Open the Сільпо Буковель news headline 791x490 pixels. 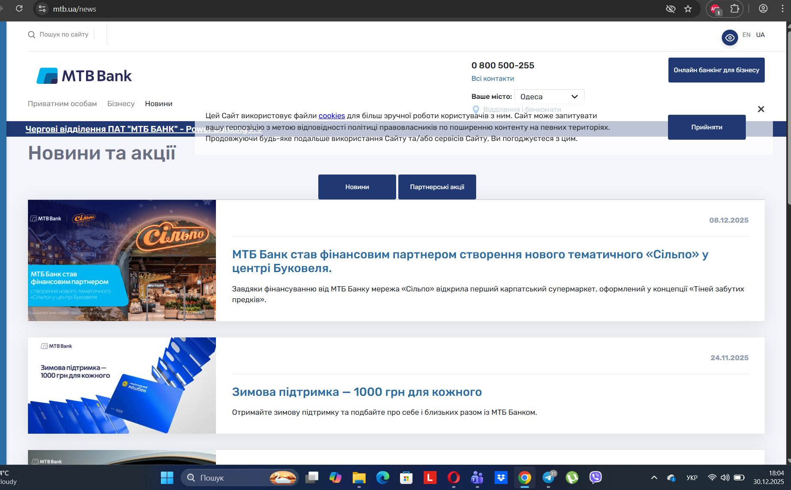pos(470,261)
